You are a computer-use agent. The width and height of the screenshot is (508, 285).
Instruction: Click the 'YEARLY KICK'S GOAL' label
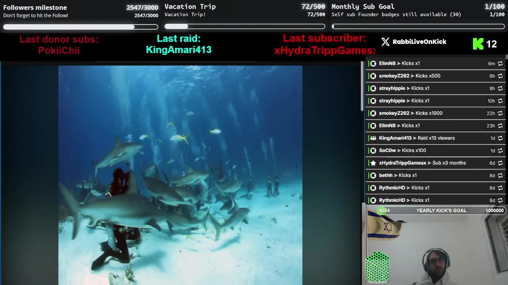coord(441,211)
